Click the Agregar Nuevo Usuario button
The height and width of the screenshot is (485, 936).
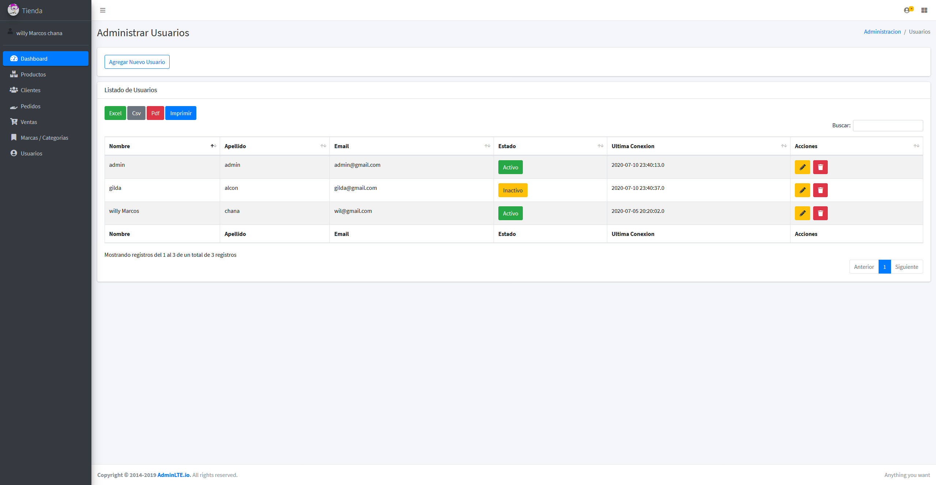[137, 62]
